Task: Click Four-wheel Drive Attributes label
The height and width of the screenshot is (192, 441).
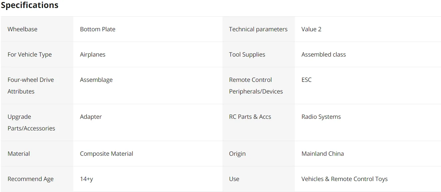Action: tap(31, 86)
